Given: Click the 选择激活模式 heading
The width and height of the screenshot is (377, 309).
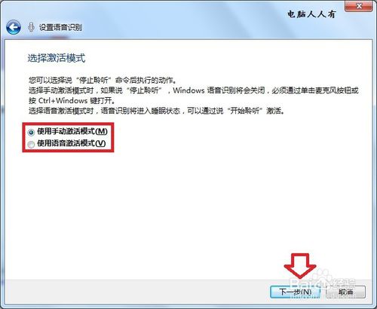Looking at the screenshot, I should (57, 58).
